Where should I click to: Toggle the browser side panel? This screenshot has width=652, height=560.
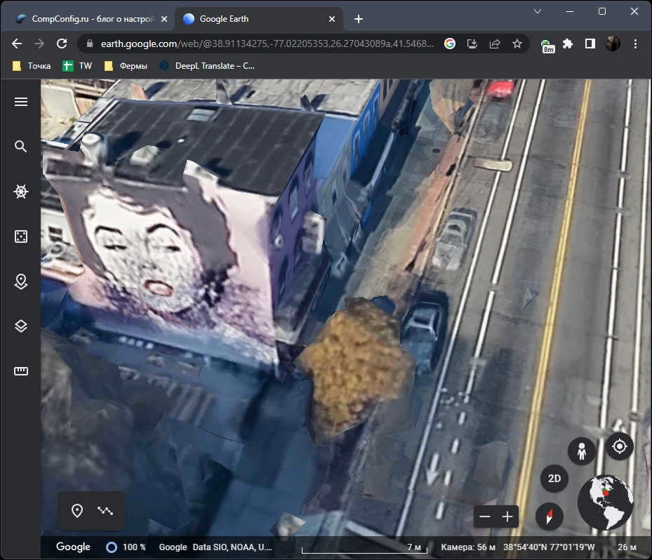(590, 44)
